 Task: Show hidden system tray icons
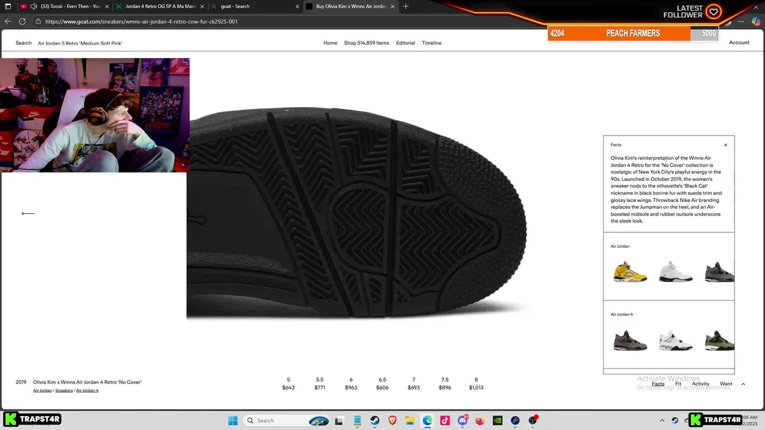coord(662,420)
